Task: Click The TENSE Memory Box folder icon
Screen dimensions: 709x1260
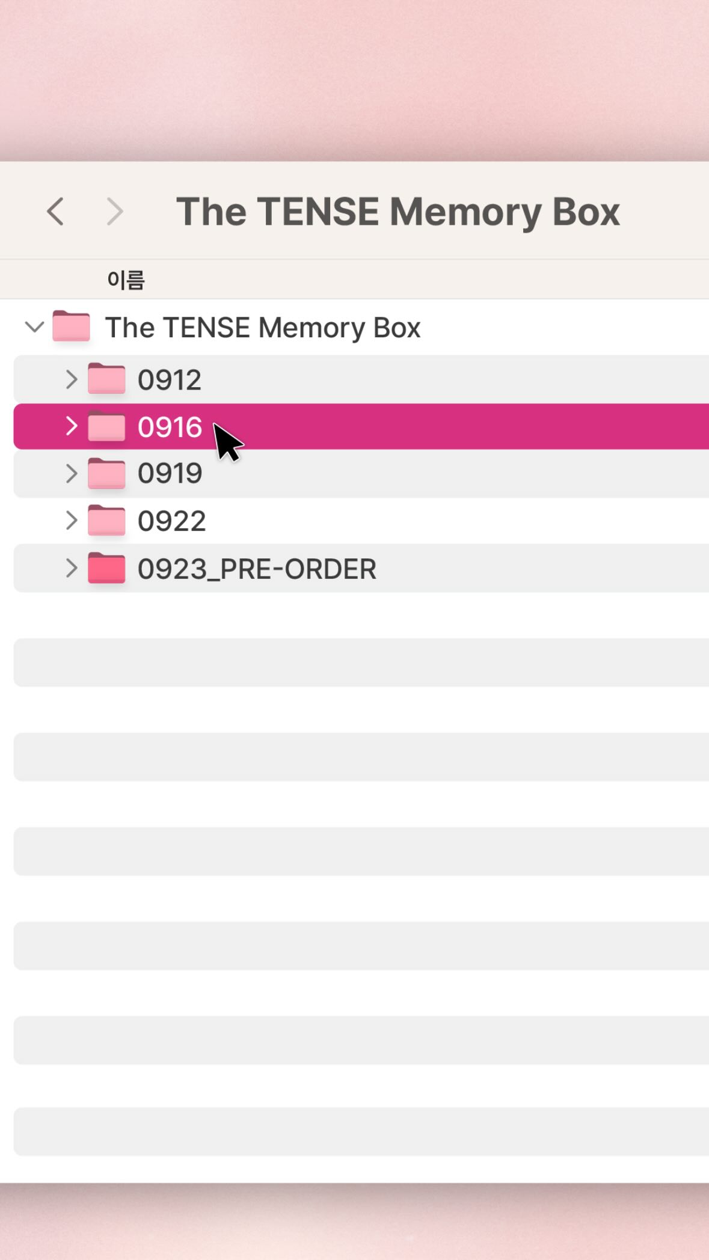Action: pyautogui.click(x=71, y=326)
